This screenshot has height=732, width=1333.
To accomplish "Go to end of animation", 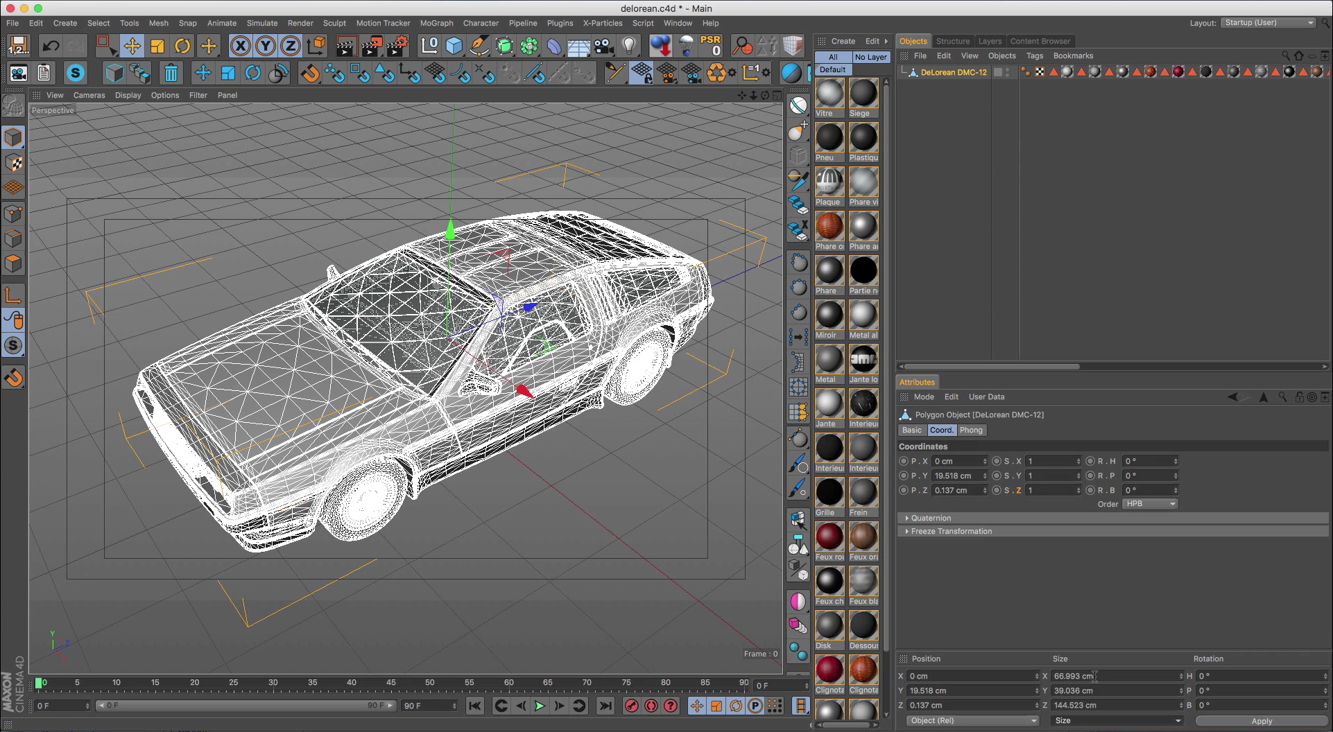I will [x=605, y=706].
